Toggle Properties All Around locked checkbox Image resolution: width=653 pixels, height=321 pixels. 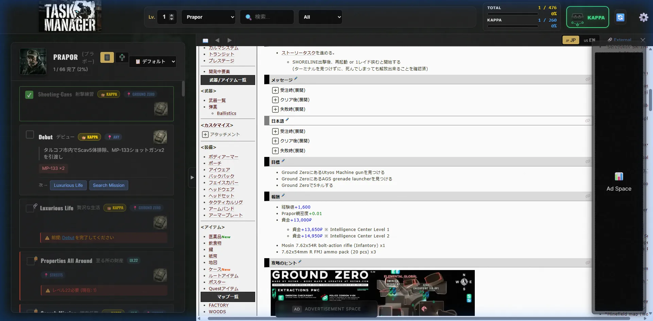tap(31, 261)
